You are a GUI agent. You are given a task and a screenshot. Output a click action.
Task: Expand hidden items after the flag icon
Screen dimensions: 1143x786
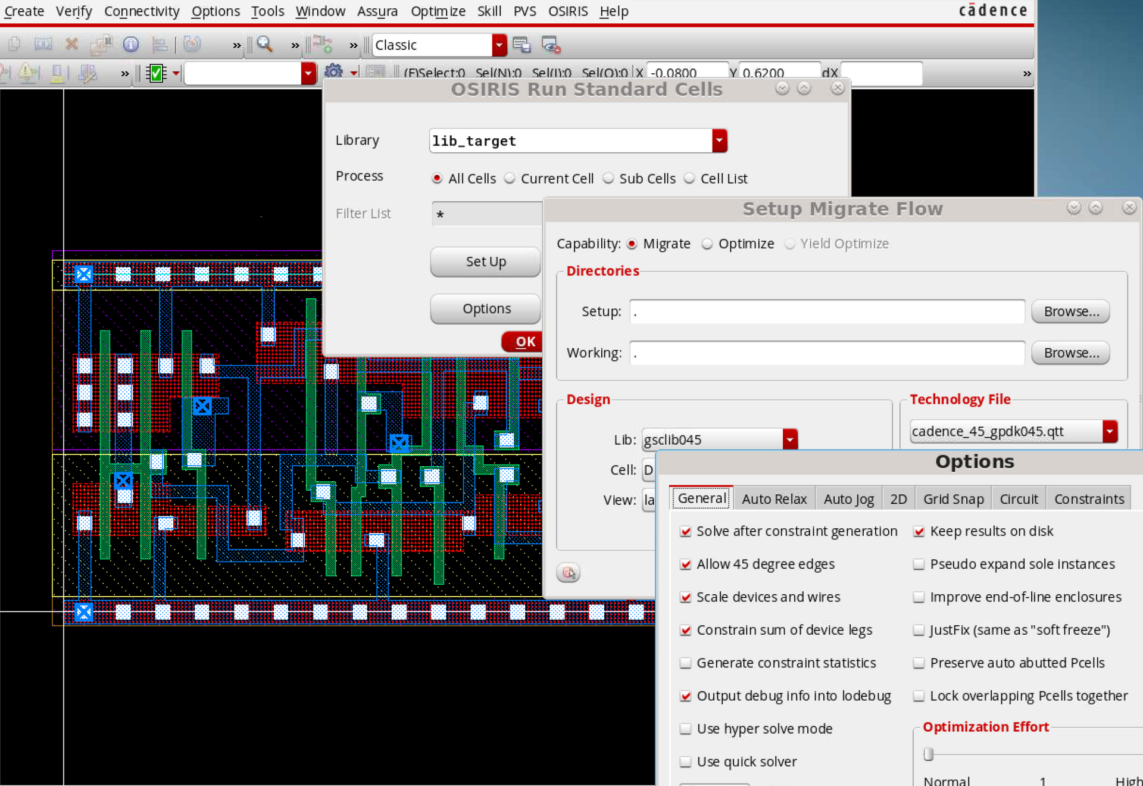(x=354, y=45)
